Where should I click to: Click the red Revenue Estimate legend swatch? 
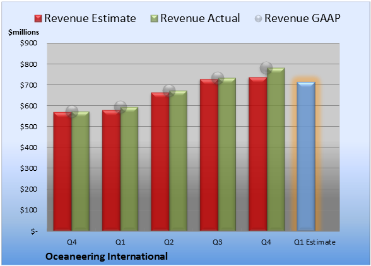(38, 19)
